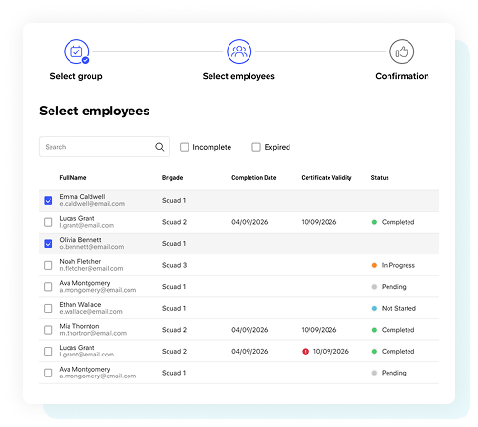Click the name Noah Fletcher
The image size is (478, 427).
[80, 261]
